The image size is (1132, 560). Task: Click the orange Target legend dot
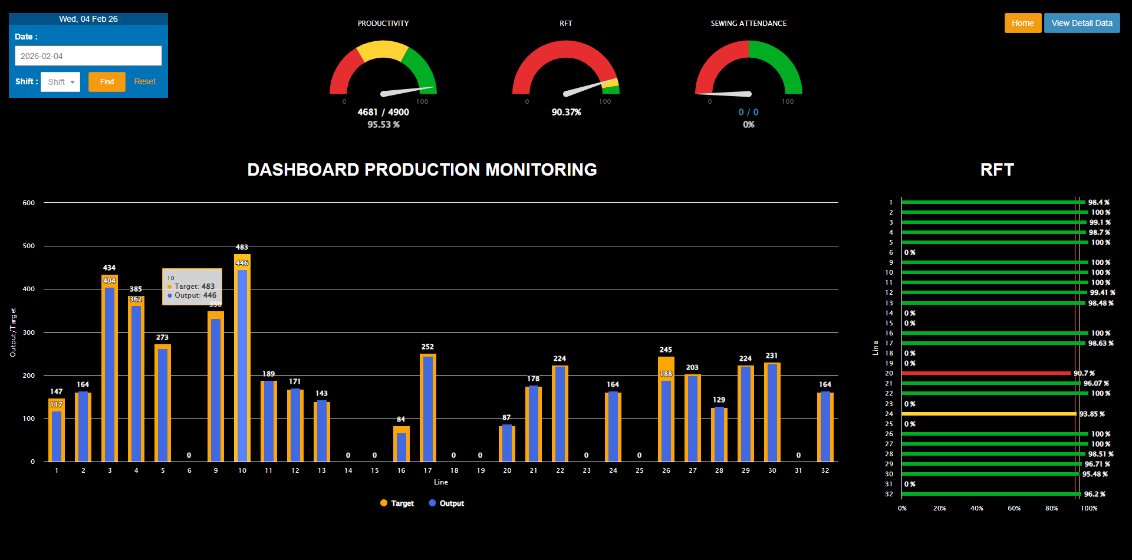[384, 503]
